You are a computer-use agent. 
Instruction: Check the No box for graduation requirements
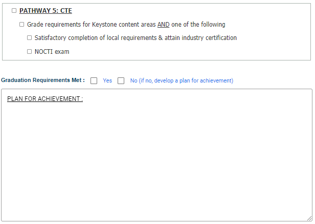(x=121, y=80)
